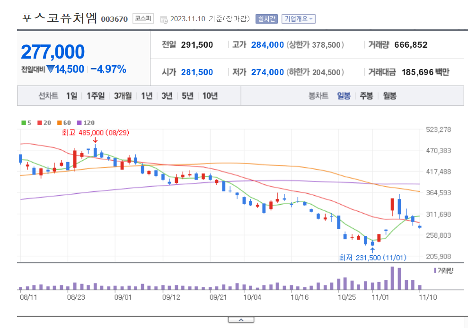
Task: Select the 5년 line chart period
Action: pos(187,96)
